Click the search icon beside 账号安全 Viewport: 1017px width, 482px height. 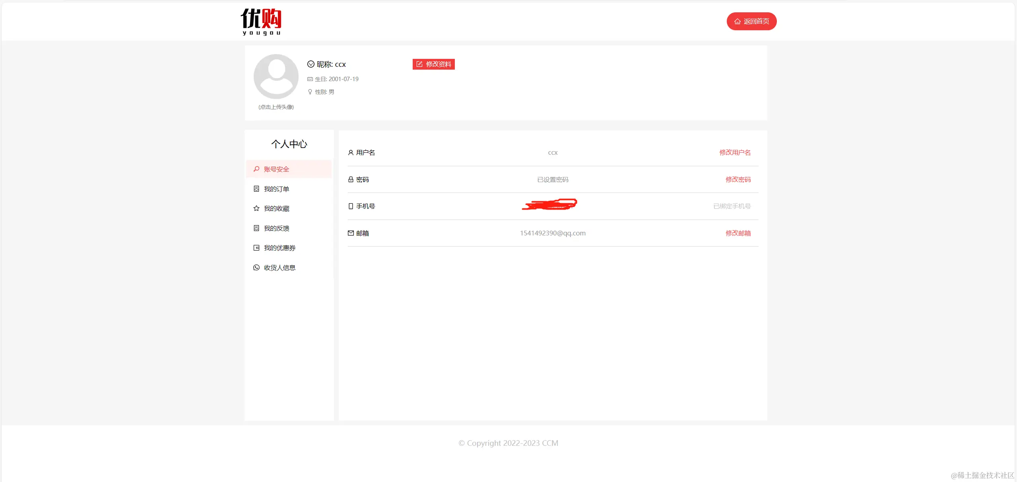256,169
